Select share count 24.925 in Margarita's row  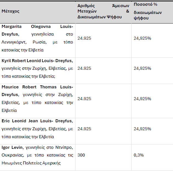84,38
